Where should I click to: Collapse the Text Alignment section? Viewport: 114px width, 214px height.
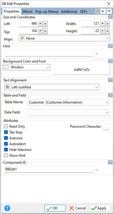(110, 80)
